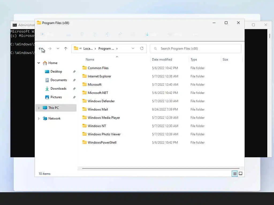Click the forward navigation arrow
This screenshot has width=274, height=205.
point(50,49)
